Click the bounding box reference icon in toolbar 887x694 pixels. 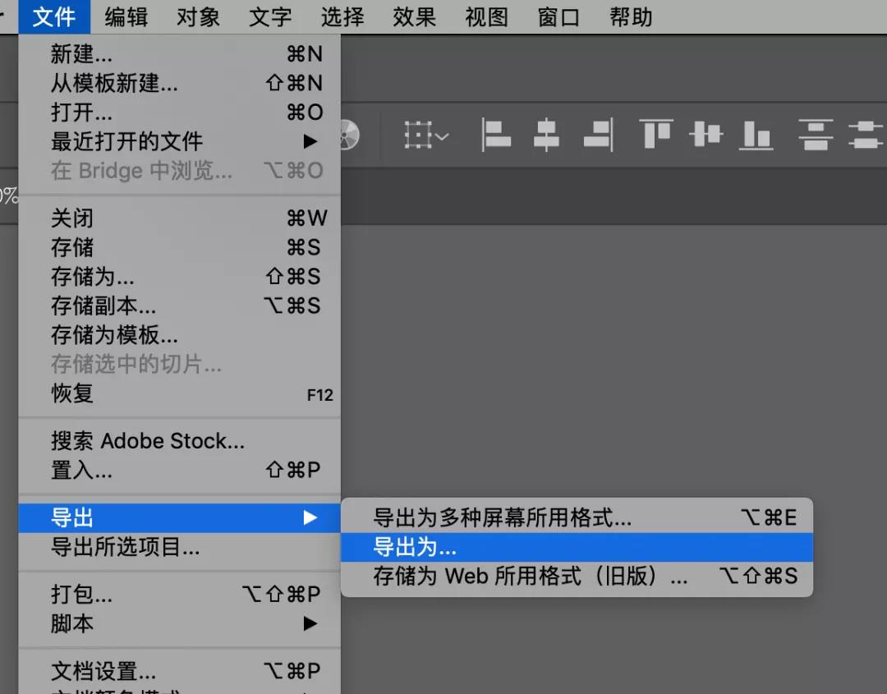418,133
